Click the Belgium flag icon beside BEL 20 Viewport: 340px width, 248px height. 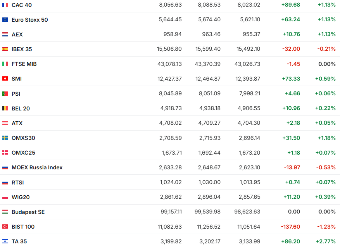click(x=5, y=108)
